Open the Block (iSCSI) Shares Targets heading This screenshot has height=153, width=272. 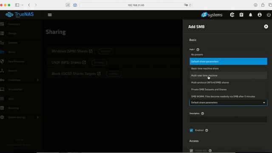tap(74, 74)
